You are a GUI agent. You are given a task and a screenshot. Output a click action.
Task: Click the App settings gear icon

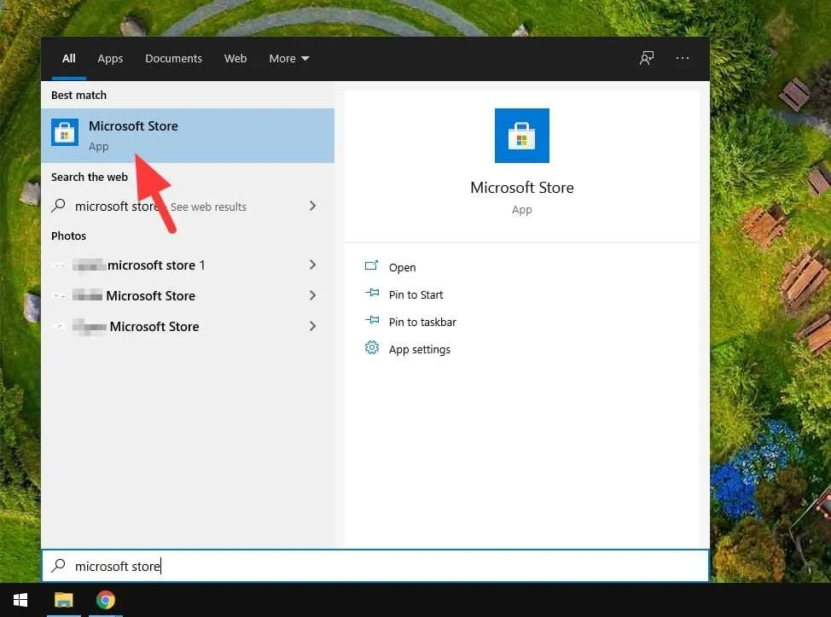[372, 347]
